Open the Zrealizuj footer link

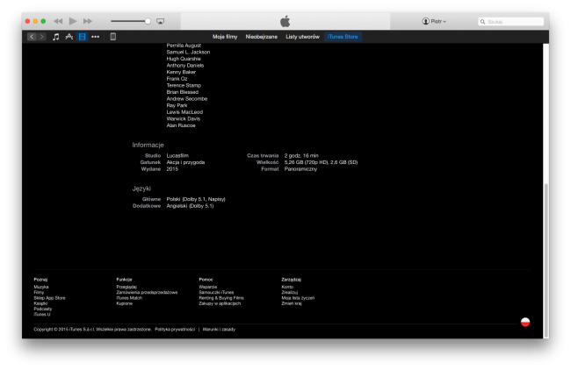[290, 292]
